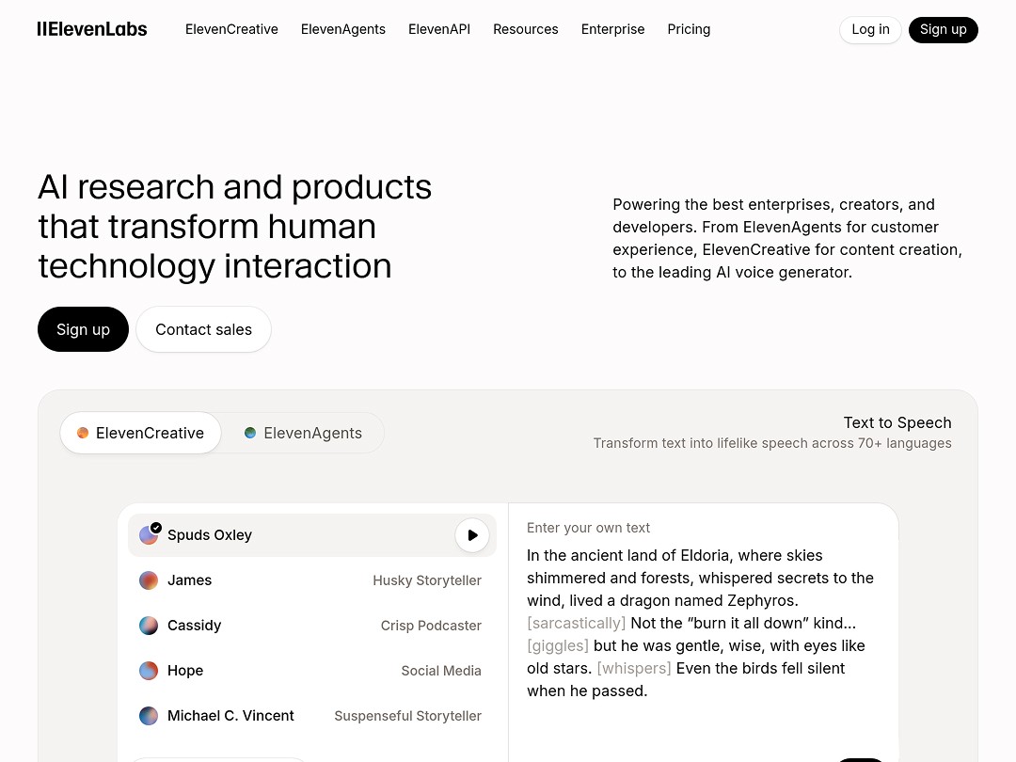Click the teal ElevenAgents dot icon
The height and width of the screenshot is (762, 1016).
pyautogui.click(x=250, y=433)
